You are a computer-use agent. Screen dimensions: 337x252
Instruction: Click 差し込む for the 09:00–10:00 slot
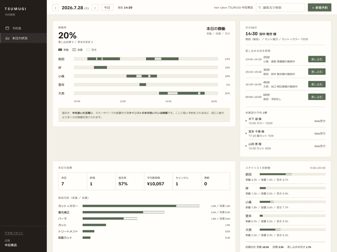point(317,97)
